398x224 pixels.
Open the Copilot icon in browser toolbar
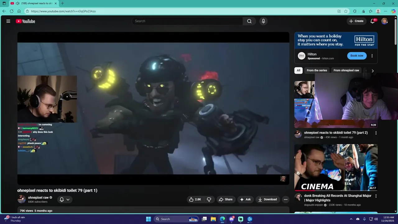click(394, 11)
